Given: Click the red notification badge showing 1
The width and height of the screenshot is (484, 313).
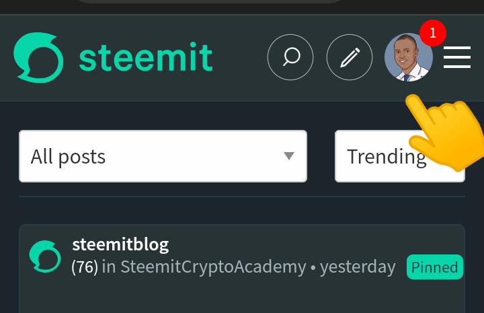Looking at the screenshot, I should (x=433, y=32).
